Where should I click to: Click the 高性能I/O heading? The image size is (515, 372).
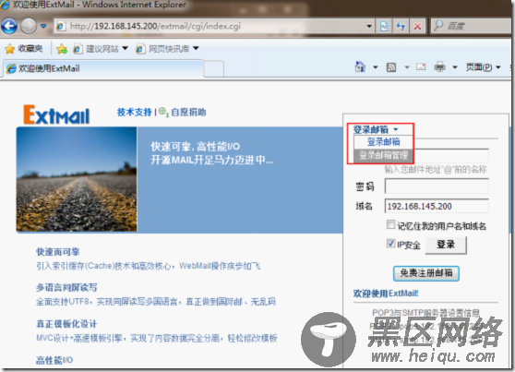54,361
